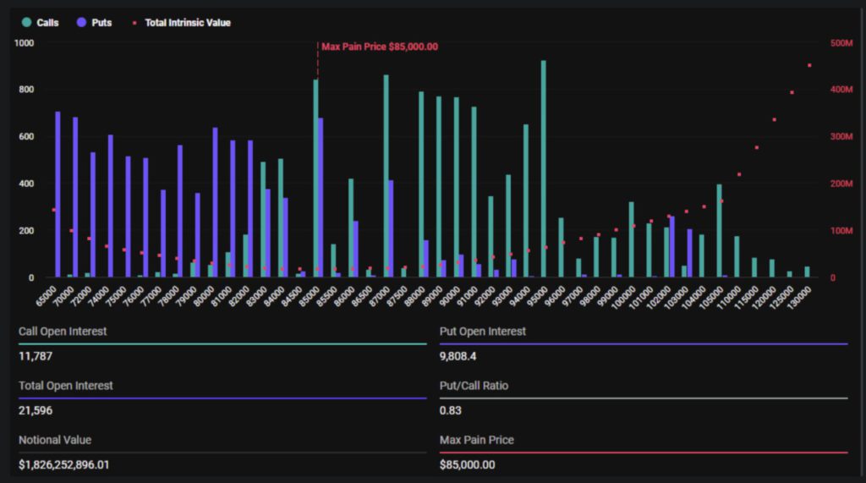Click the put open interest value 9,808.4
Screen dimensions: 866x483
[458, 356]
